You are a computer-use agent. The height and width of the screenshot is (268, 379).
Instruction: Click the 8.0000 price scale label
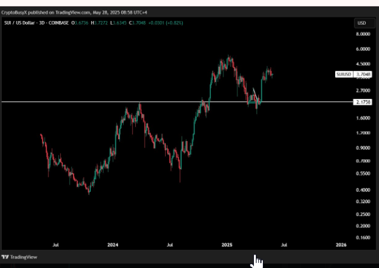tap(362, 34)
